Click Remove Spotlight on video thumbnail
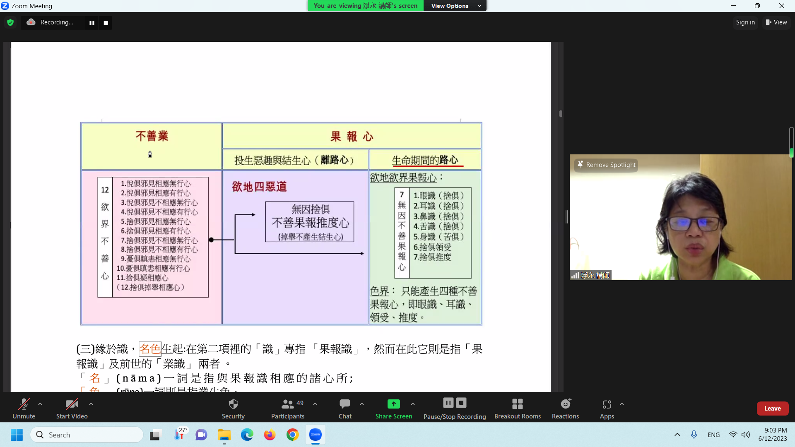Viewport: 795px width, 447px height. point(607,165)
